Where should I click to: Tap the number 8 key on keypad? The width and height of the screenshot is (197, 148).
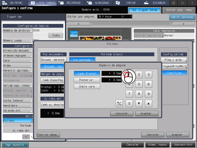point(139,94)
